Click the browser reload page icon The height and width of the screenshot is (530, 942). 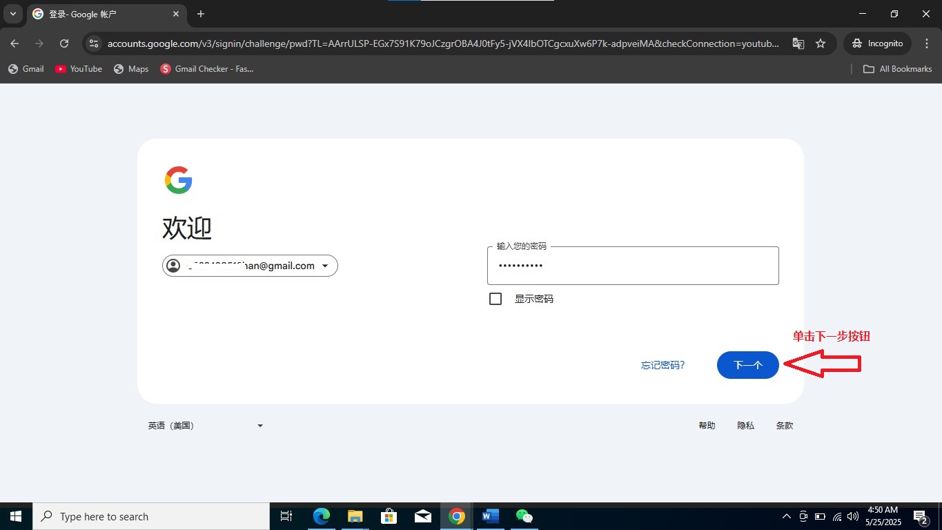(64, 43)
